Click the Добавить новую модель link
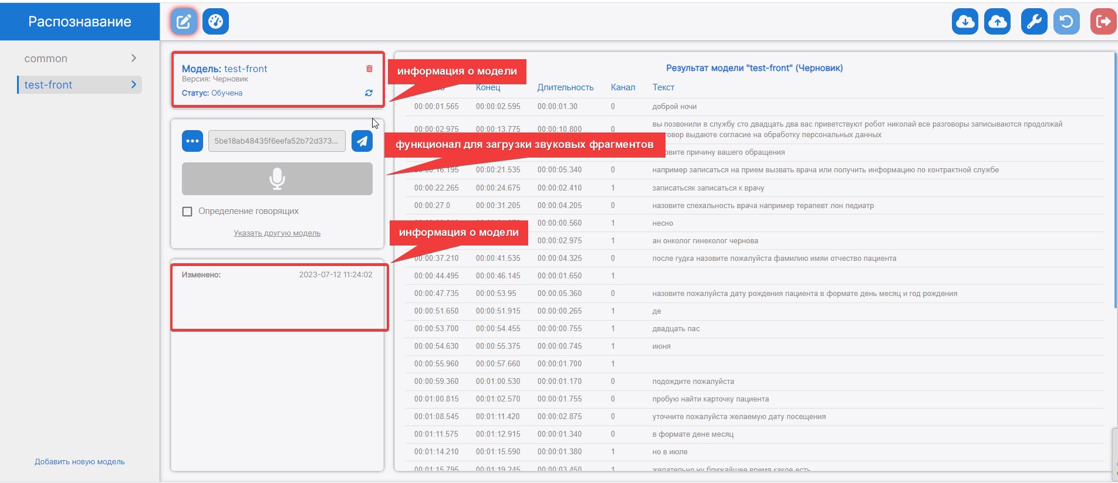The width and height of the screenshot is (1118, 483). click(x=80, y=462)
